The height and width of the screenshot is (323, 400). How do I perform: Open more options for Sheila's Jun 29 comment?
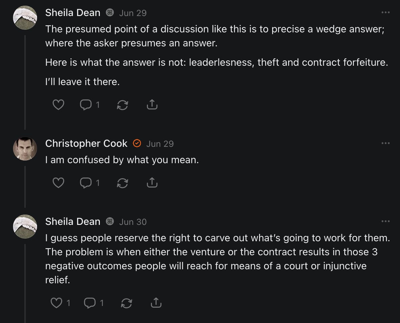coord(385,13)
